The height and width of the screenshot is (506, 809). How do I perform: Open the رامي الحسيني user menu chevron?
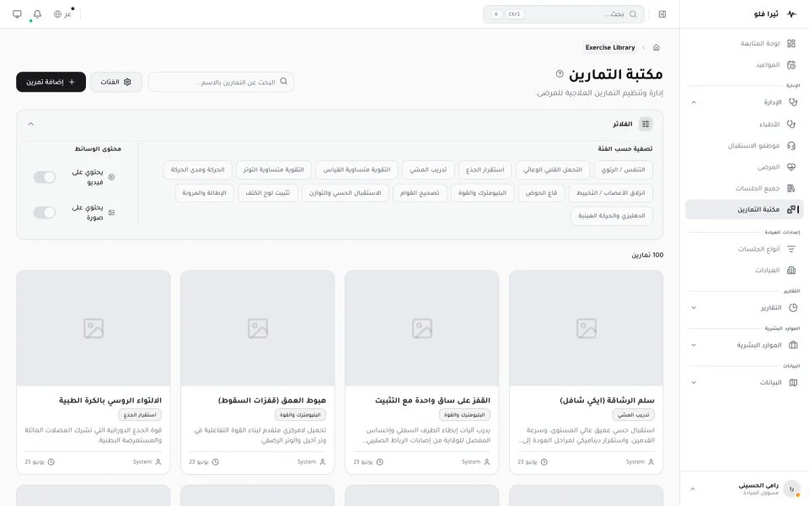[693, 488]
